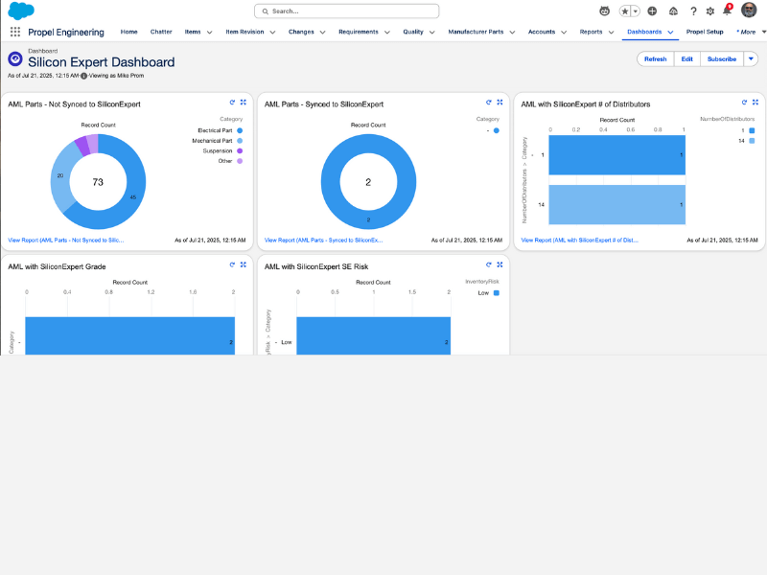The height and width of the screenshot is (575, 767).
Task: Expand the Dashboards tab chevron
Action: (670, 33)
